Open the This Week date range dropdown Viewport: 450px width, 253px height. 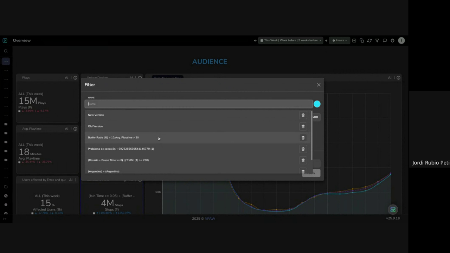[x=290, y=40]
